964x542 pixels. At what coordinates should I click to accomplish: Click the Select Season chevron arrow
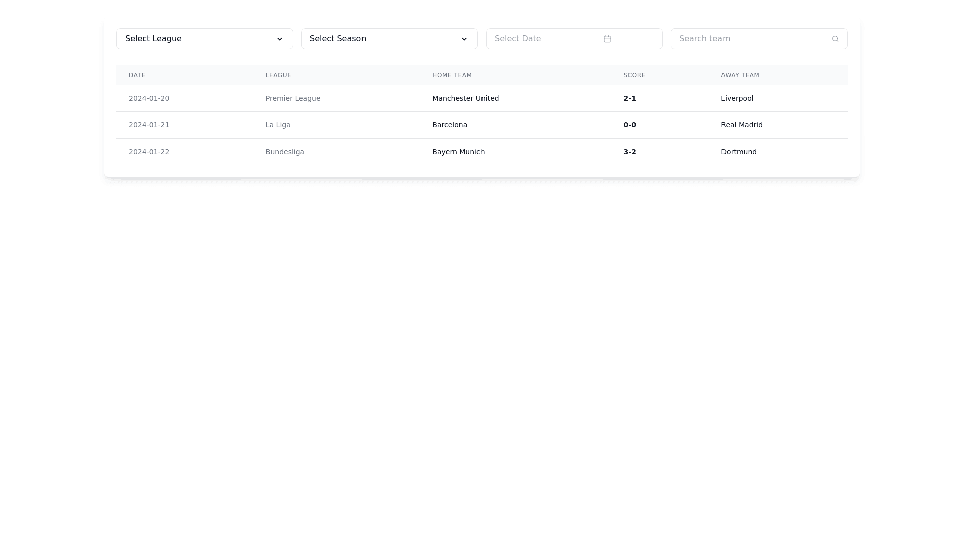464,39
